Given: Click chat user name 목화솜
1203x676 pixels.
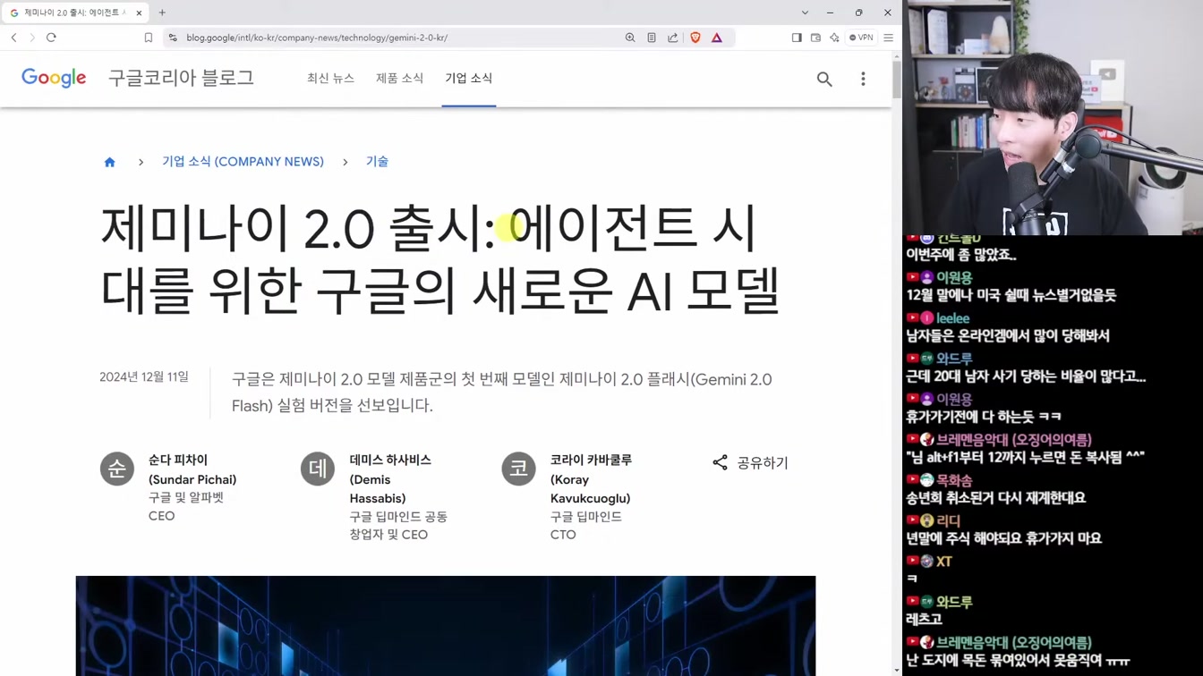Looking at the screenshot, I should click(954, 480).
